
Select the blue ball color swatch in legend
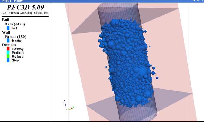8,28
